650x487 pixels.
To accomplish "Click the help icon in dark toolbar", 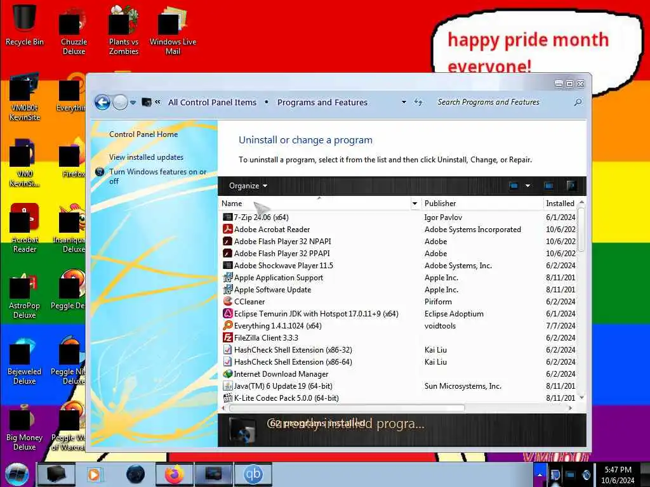I will [571, 186].
